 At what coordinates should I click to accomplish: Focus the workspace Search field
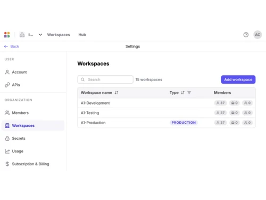[x=105, y=79]
